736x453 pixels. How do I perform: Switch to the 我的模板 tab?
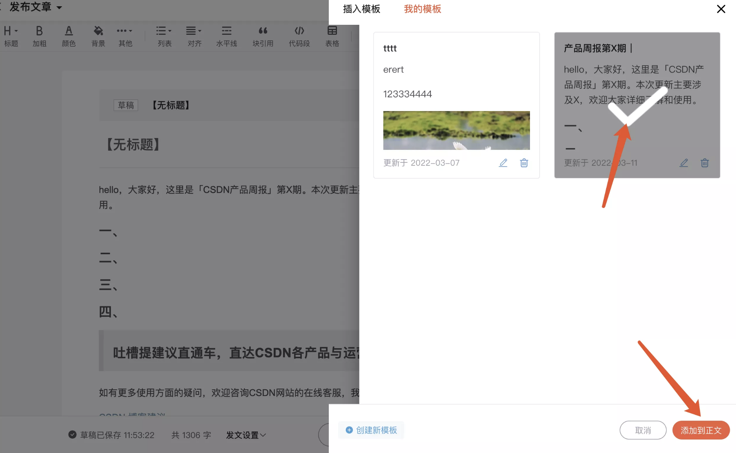pyautogui.click(x=422, y=9)
